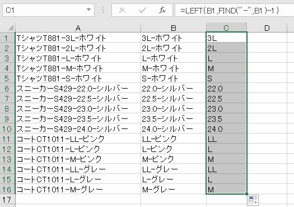Click cell A14 'コートCT1011-LL-グレー'
This screenshot has height=207, width=294.
click(x=78, y=169)
